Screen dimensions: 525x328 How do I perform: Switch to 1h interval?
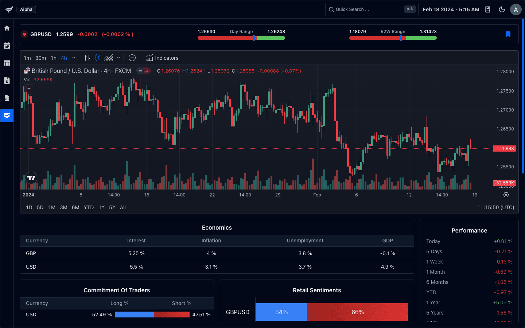(54, 58)
